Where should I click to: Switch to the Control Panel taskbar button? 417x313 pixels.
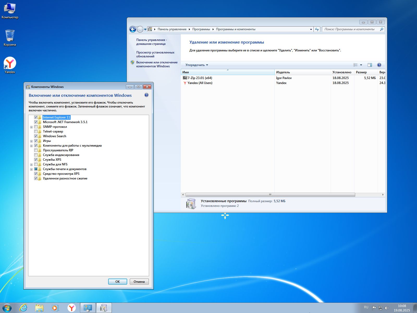tap(88, 308)
